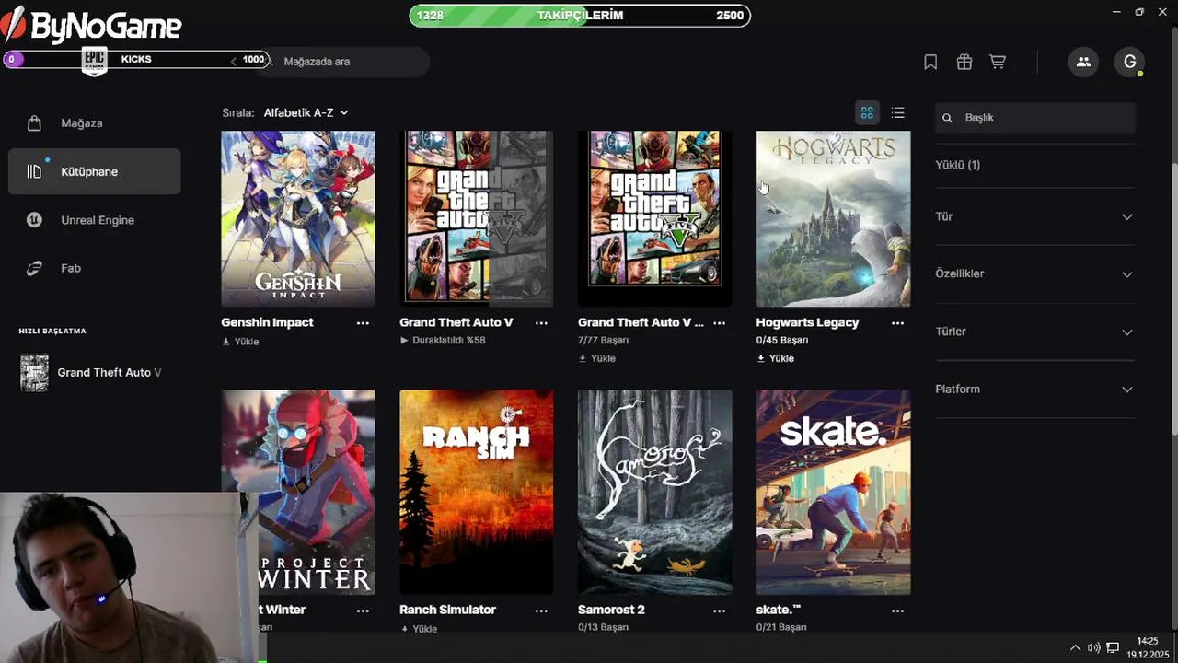Open Samorost 2 options dots
Image resolution: width=1178 pixels, height=663 pixels.
pos(720,611)
